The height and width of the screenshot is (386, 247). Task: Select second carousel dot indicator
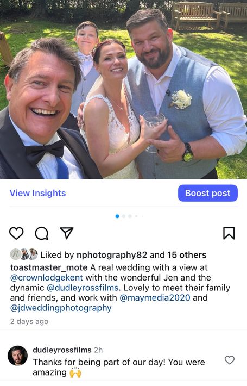(x=124, y=216)
